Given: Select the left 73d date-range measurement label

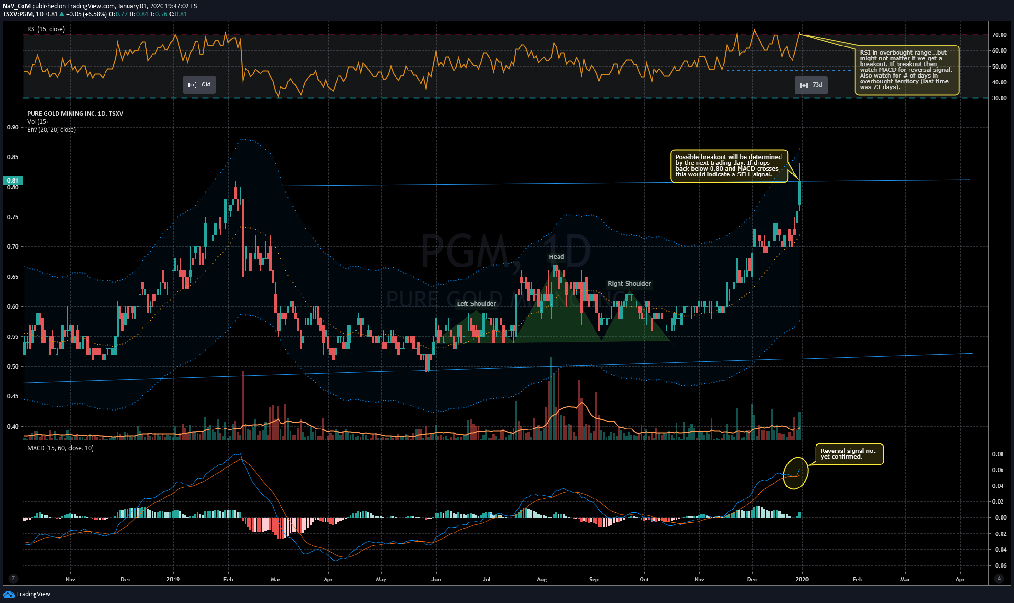Looking at the screenshot, I should click(x=199, y=85).
